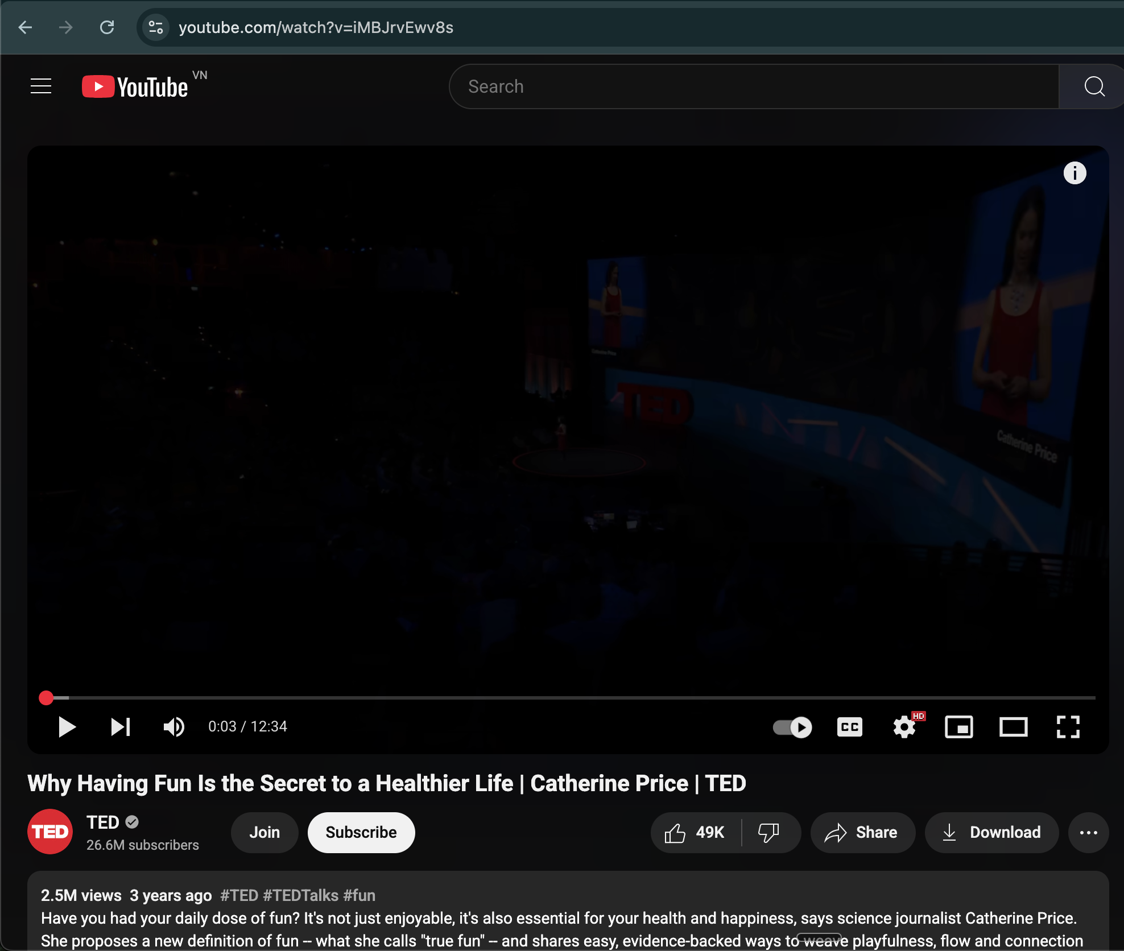Go forward to the next page
The width and height of the screenshot is (1124, 951).
pos(66,27)
